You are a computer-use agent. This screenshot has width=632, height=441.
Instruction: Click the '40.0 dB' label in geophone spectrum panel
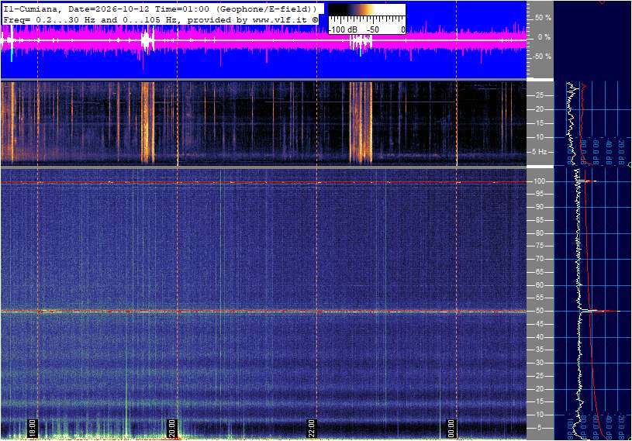(x=609, y=152)
